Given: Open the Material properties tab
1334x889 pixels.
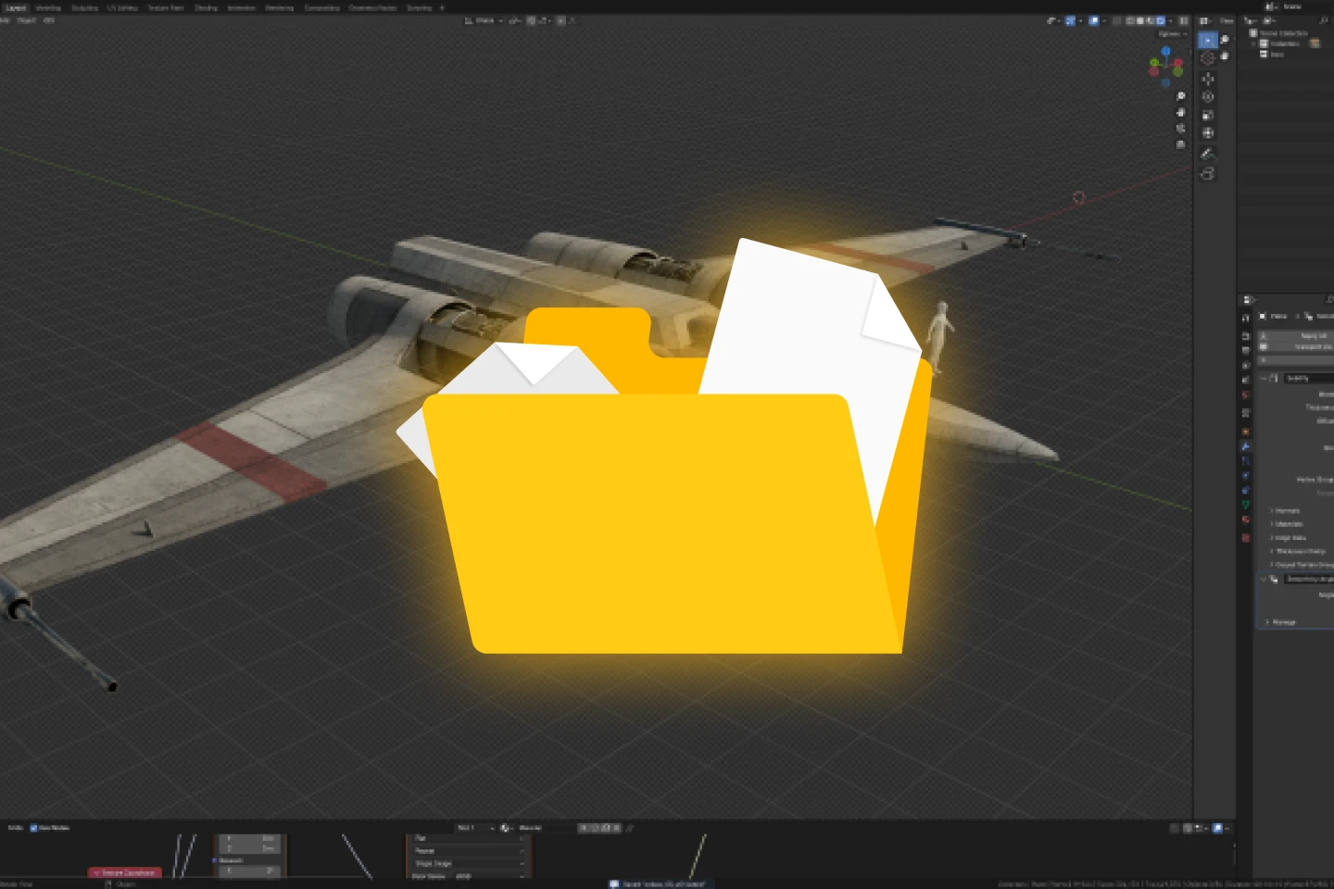Looking at the screenshot, I should [1246, 520].
